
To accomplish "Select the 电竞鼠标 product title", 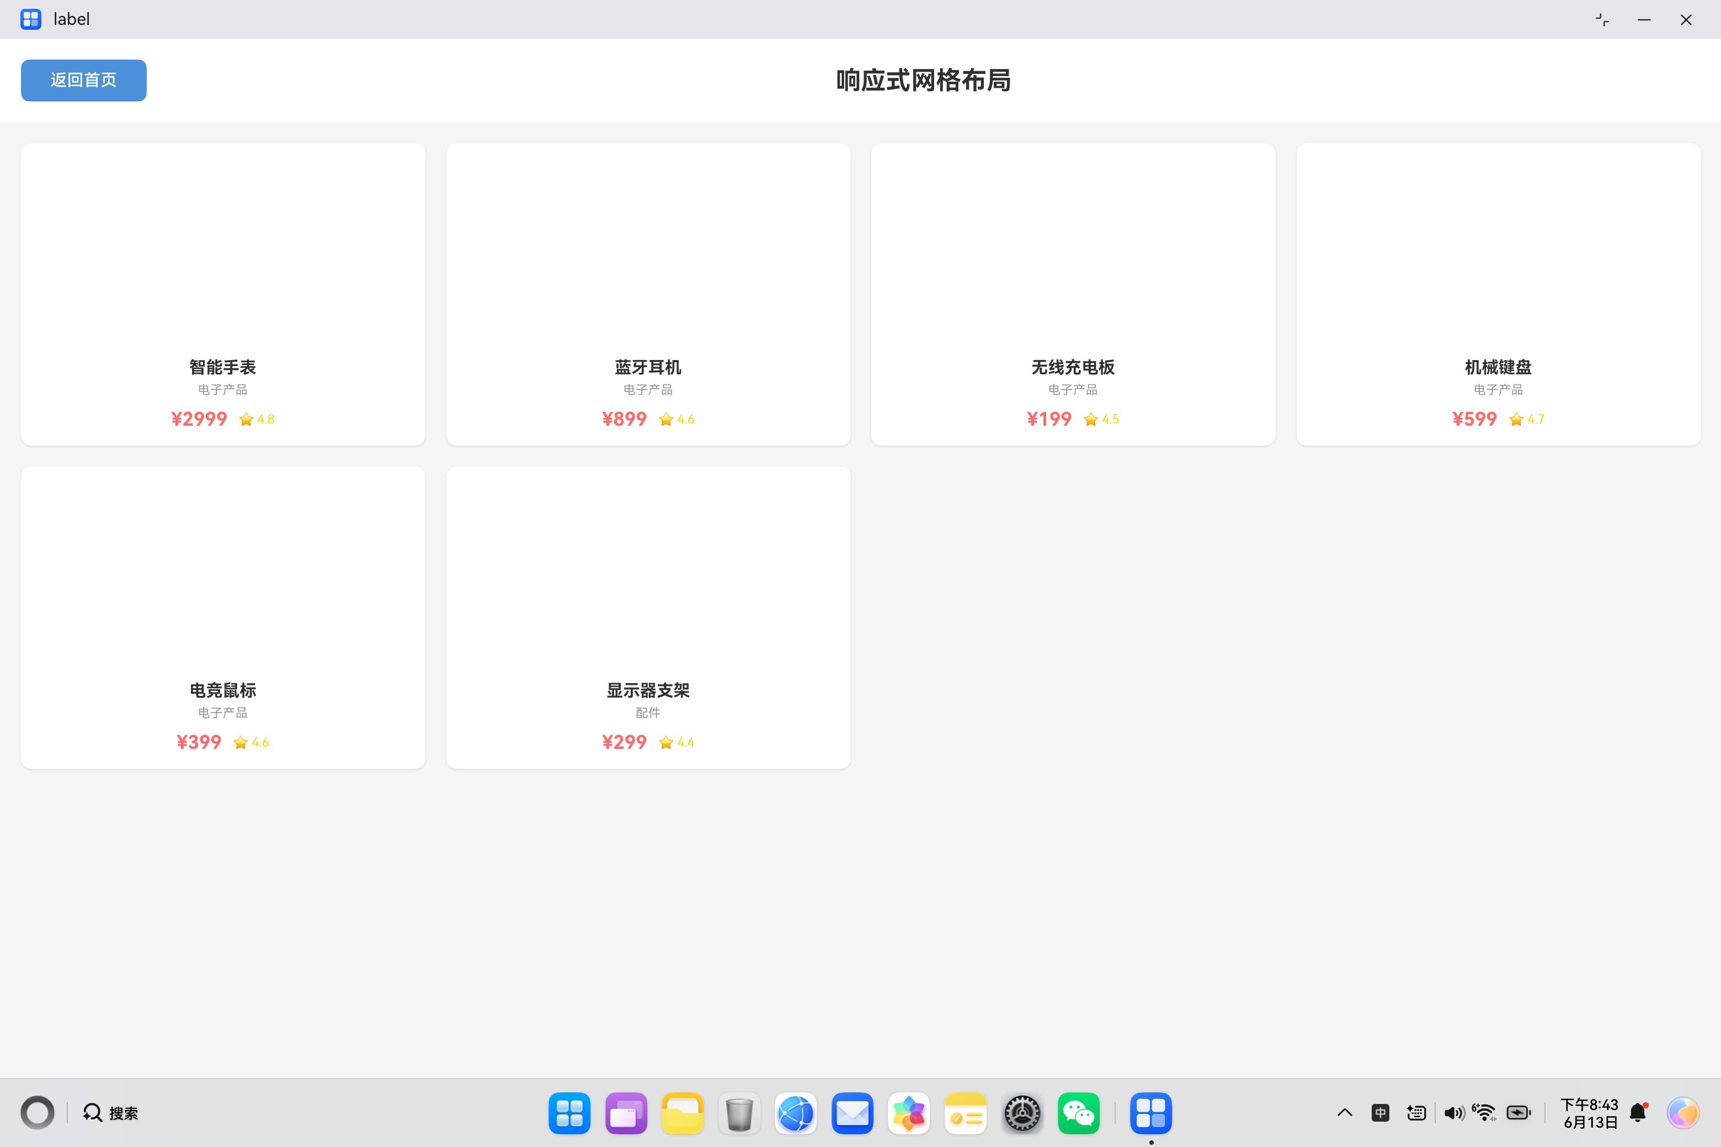I will tap(223, 690).
